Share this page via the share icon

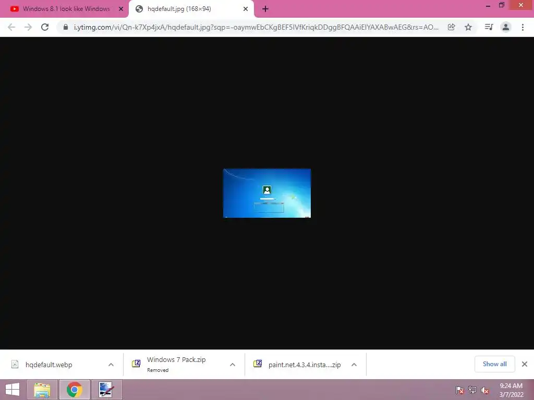[451, 27]
